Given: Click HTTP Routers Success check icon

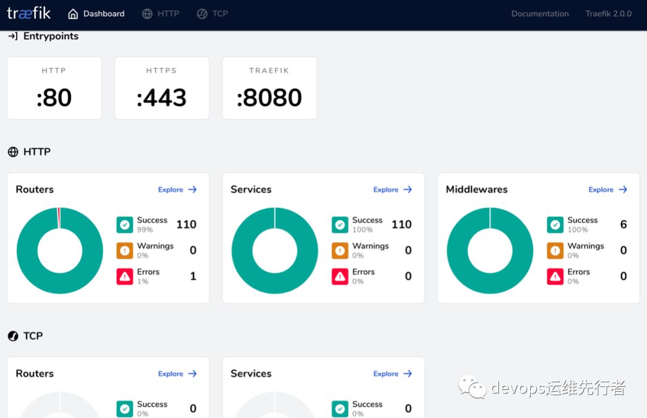Looking at the screenshot, I should point(125,225).
